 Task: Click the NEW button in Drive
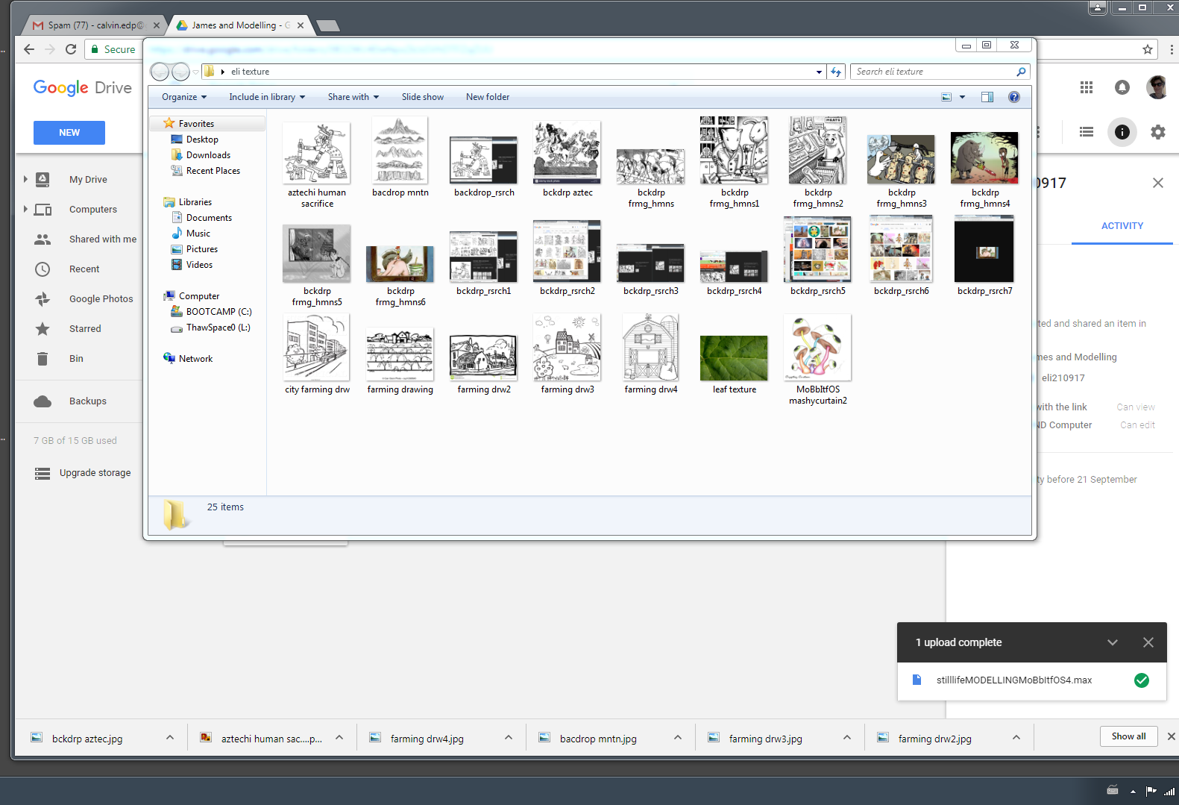(x=69, y=133)
